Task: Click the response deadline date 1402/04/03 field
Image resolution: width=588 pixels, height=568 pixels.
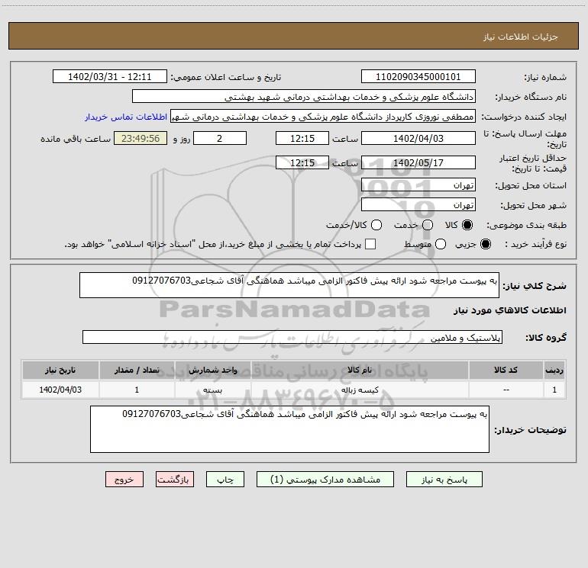Action: coord(418,138)
